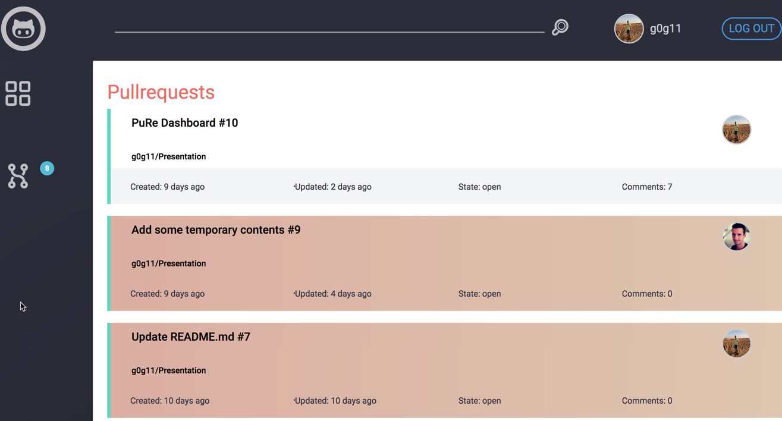This screenshot has height=421, width=782.
Task: Open the Add some temporary contents #9 pull request
Action: pyautogui.click(x=216, y=230)
